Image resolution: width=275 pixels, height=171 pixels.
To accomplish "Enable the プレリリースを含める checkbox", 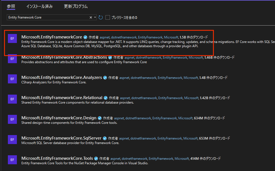I will 108,17.
